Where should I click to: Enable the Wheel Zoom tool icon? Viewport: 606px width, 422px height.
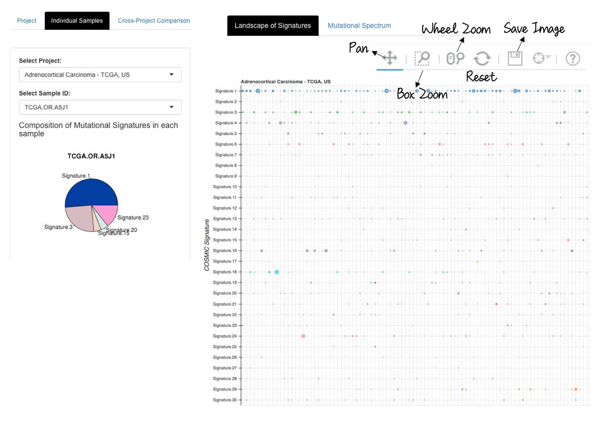click(x=455, y=58)
